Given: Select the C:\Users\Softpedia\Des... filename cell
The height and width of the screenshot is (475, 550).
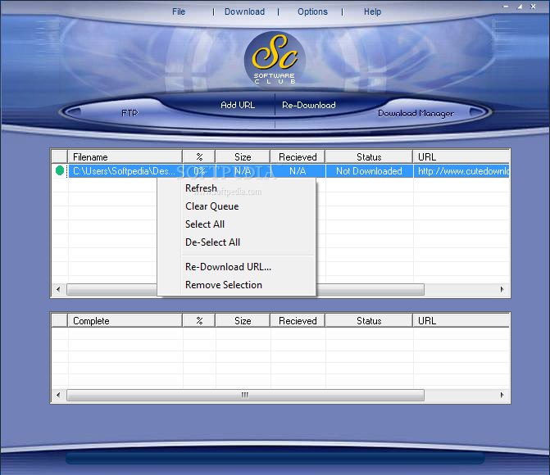Looking at the screenshot, I should 125,171.
